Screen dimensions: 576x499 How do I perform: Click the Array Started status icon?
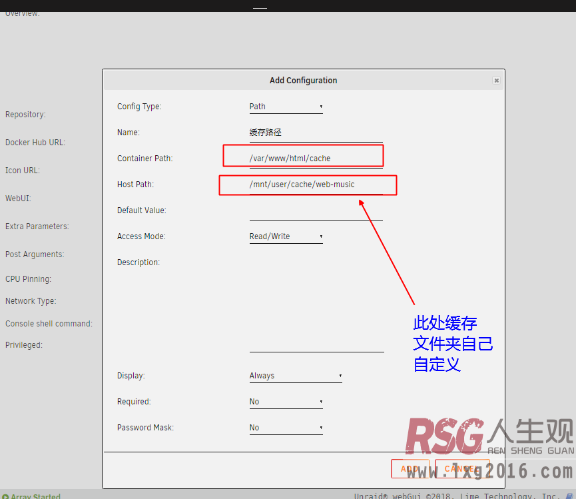point(5,496)
